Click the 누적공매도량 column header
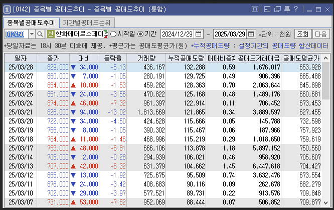334x210 pixels. coord(186,58)
